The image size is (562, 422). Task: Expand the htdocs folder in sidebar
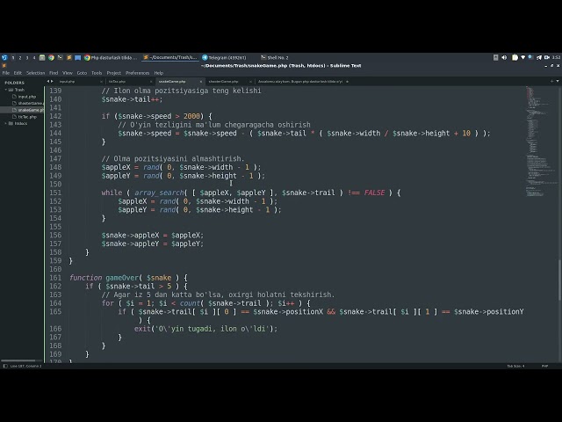pyautogui.click(x=6, y=123)
